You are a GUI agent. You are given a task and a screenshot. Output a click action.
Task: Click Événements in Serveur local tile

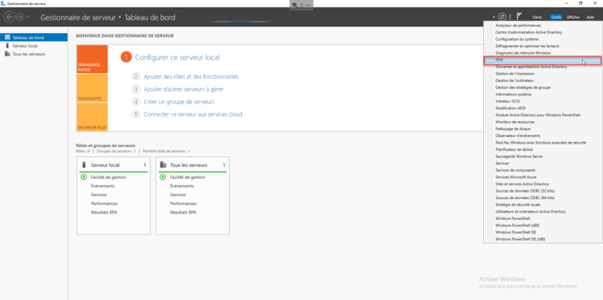[x=103, y=186]
